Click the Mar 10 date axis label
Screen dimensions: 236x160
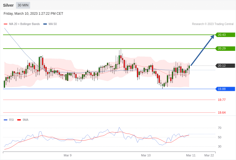(x=146, y=155)
